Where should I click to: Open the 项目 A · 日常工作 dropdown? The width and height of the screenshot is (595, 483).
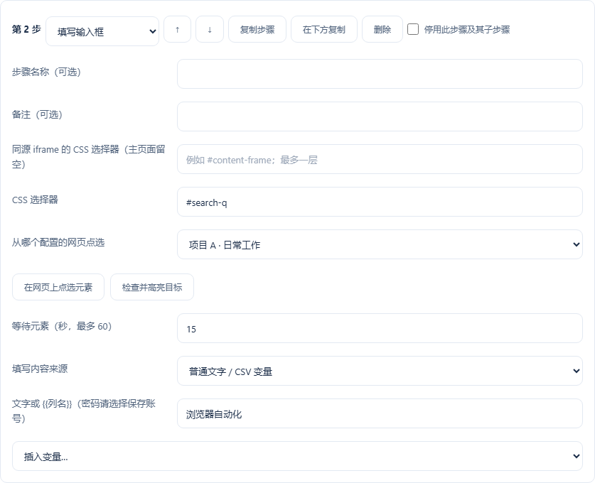pos(380,244)
